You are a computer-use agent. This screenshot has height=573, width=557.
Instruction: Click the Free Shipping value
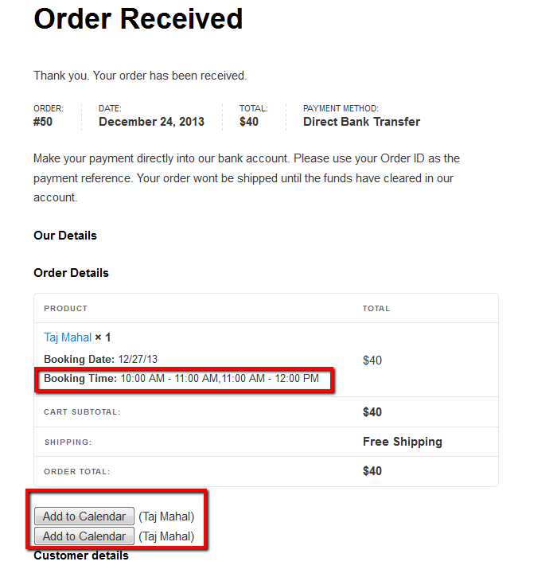(402, 442)
